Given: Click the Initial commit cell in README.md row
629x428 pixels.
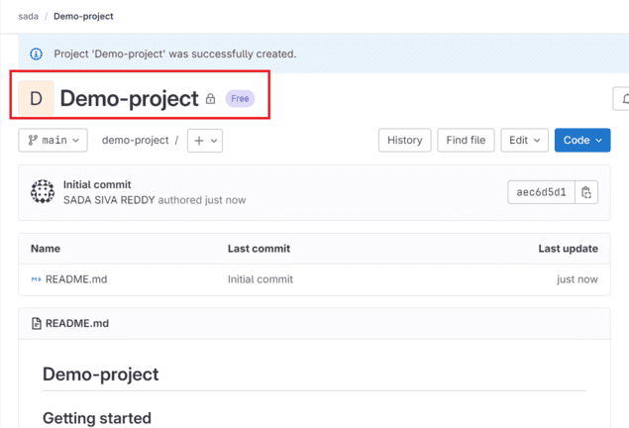Looking at the screenshot, I should (261, 279).
